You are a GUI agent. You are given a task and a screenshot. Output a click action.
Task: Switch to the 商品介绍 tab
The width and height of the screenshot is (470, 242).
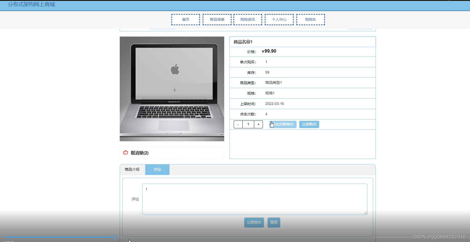point(132,169)
